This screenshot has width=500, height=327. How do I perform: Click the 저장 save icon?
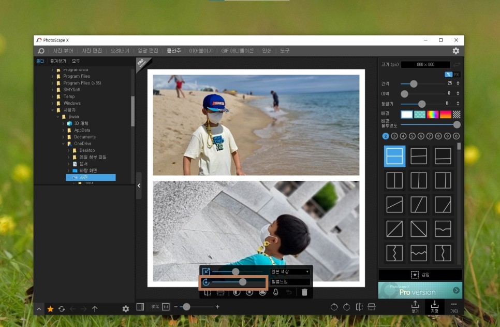pos(435,306)
